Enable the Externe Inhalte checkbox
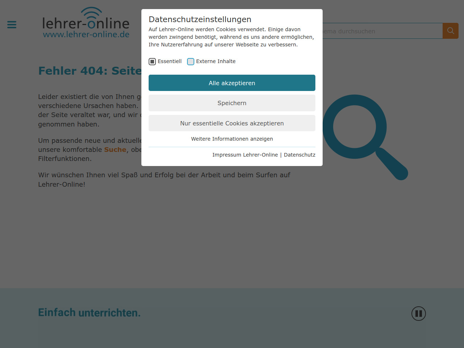 [191, 62]
